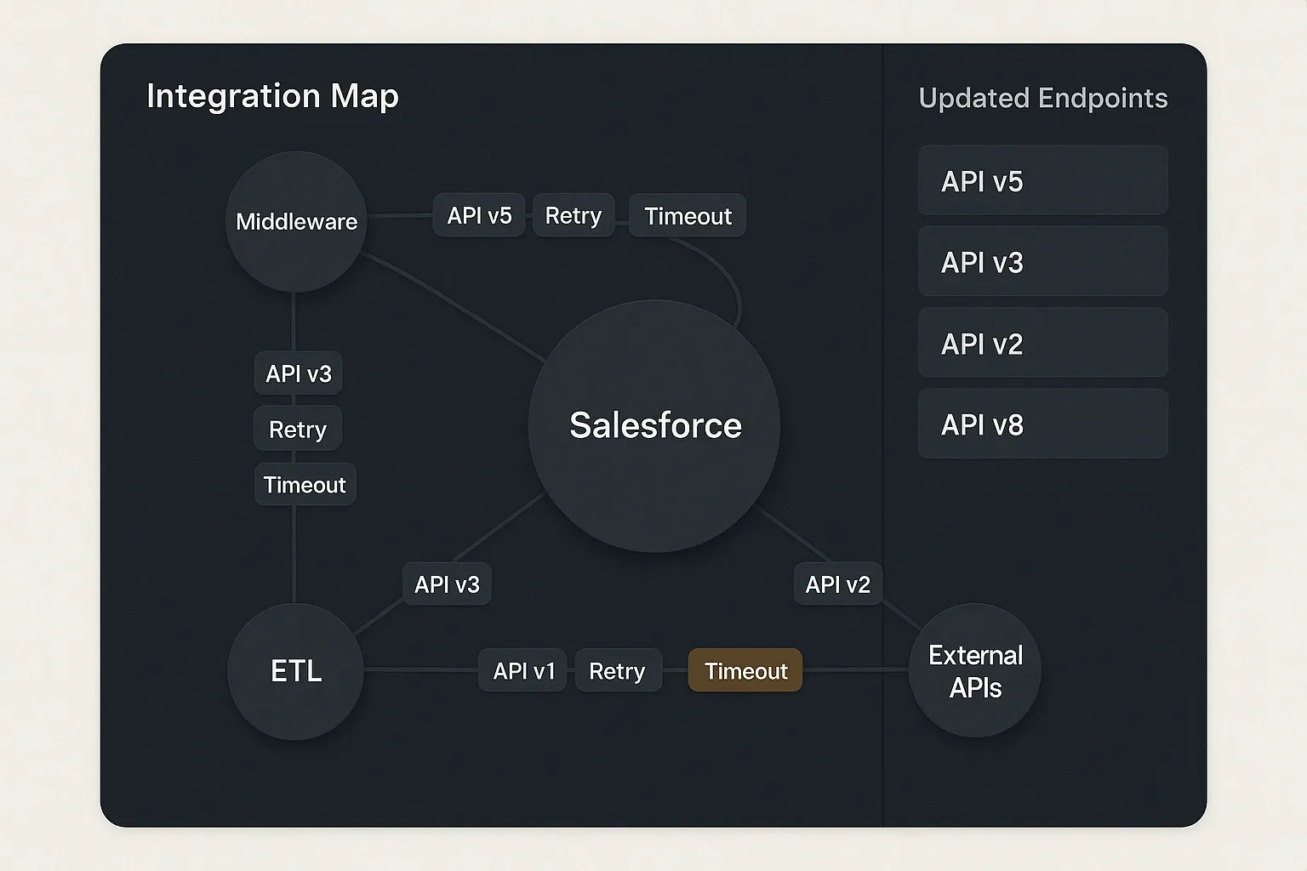1307x871 pixels.
Task: Open the Updated Endpoints panel header
Action: (1042, 98)
